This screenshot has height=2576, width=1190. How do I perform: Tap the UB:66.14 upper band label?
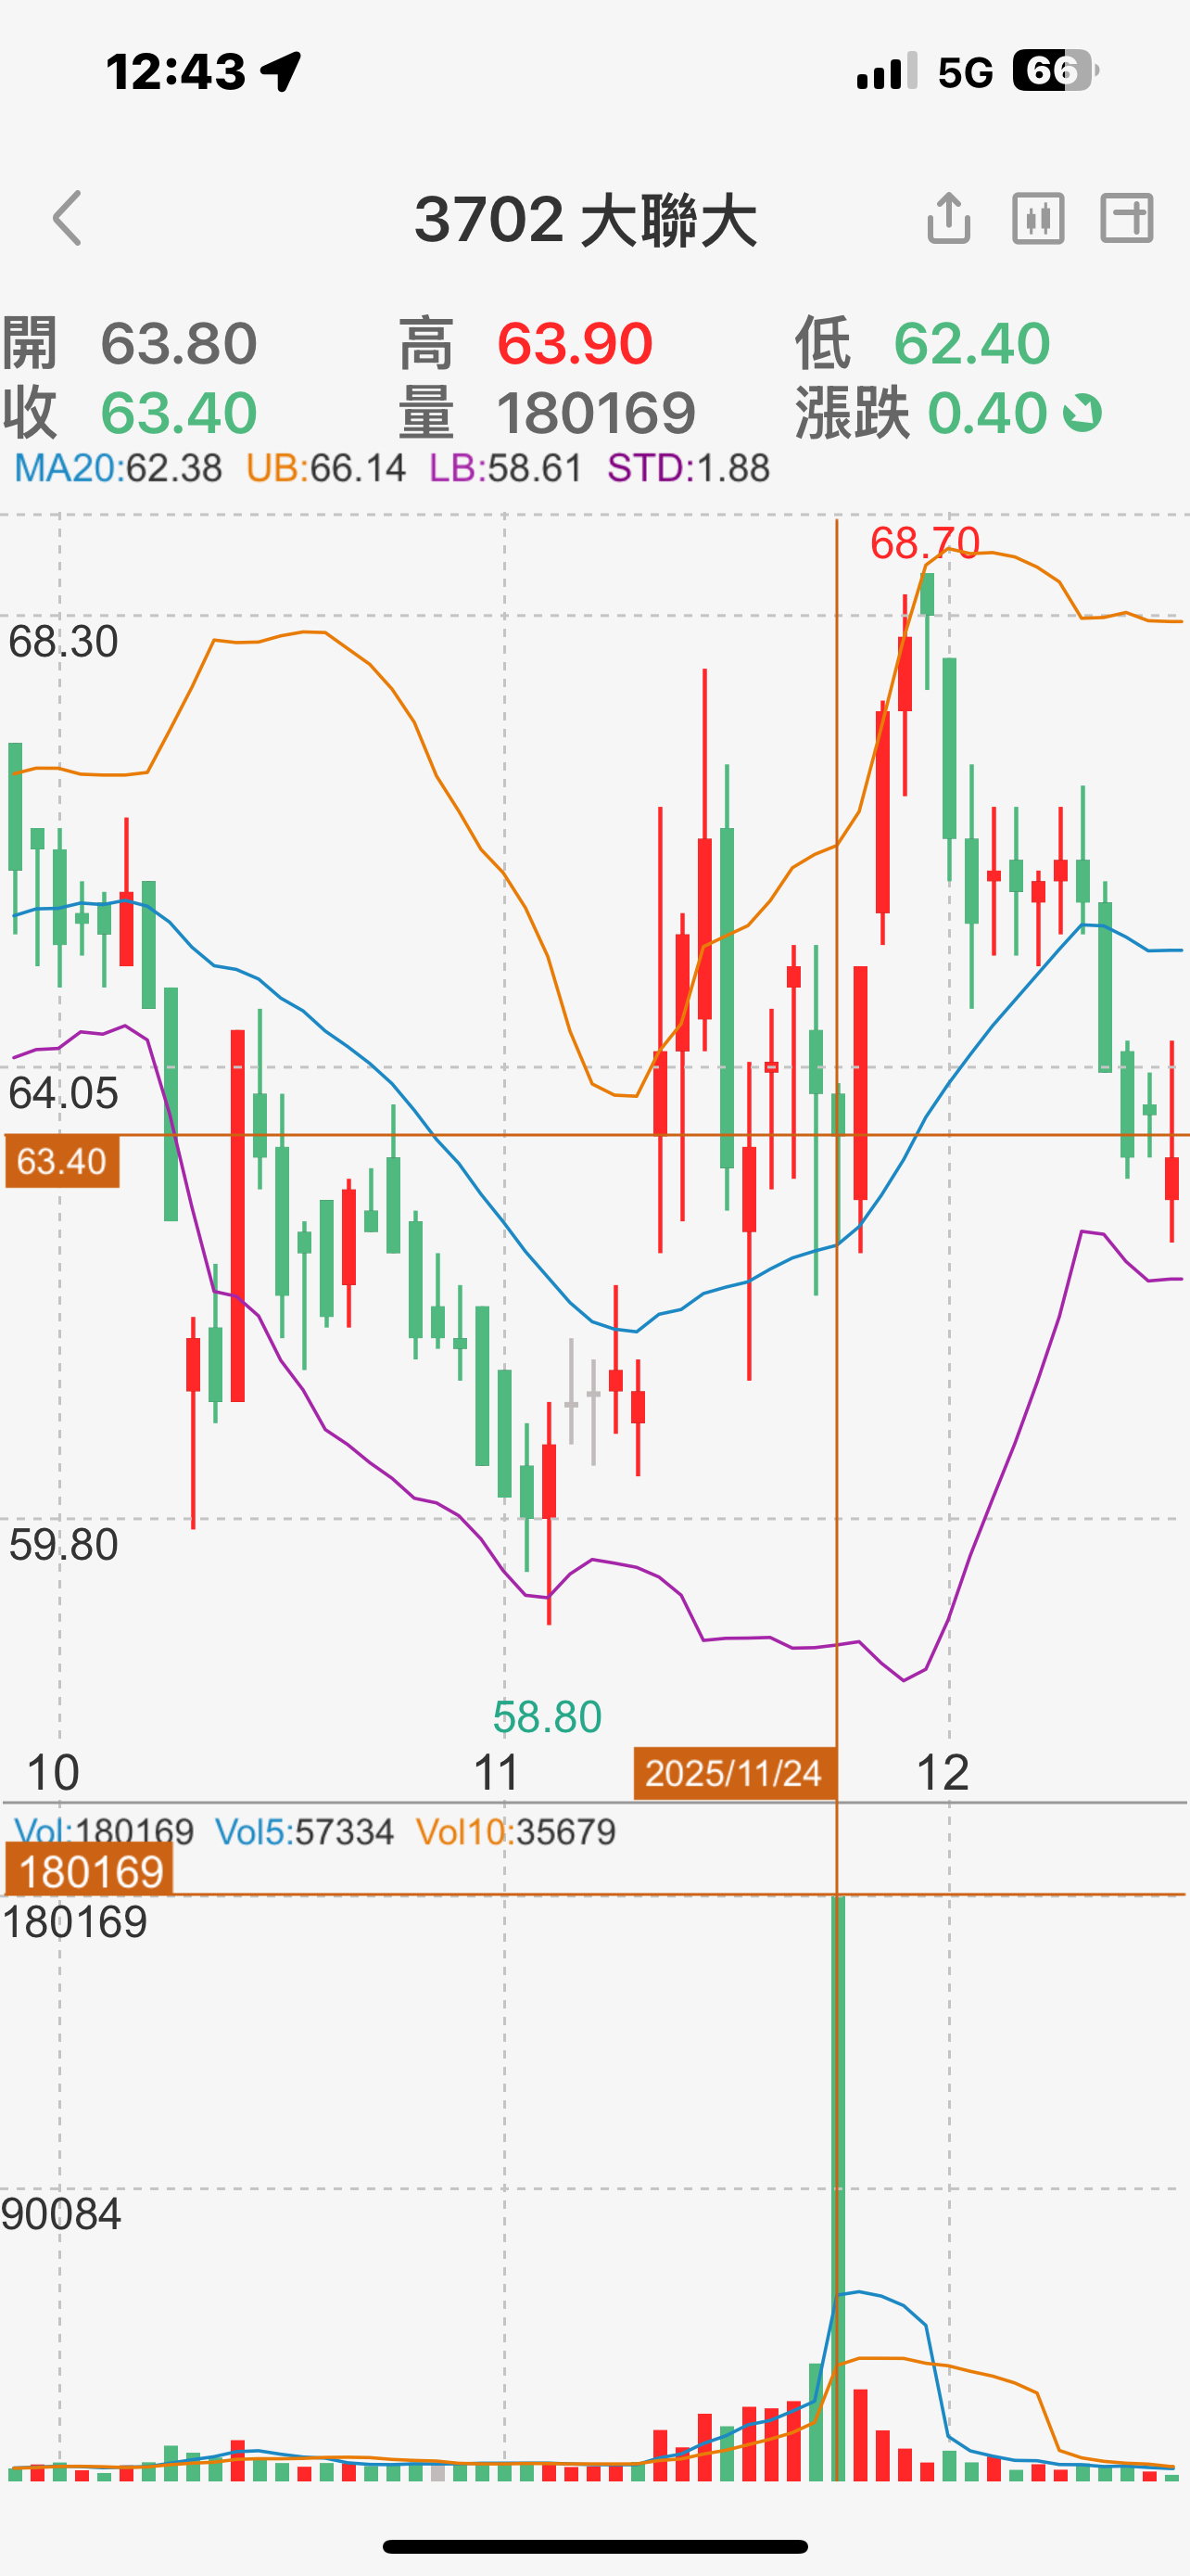coord(325,468)
